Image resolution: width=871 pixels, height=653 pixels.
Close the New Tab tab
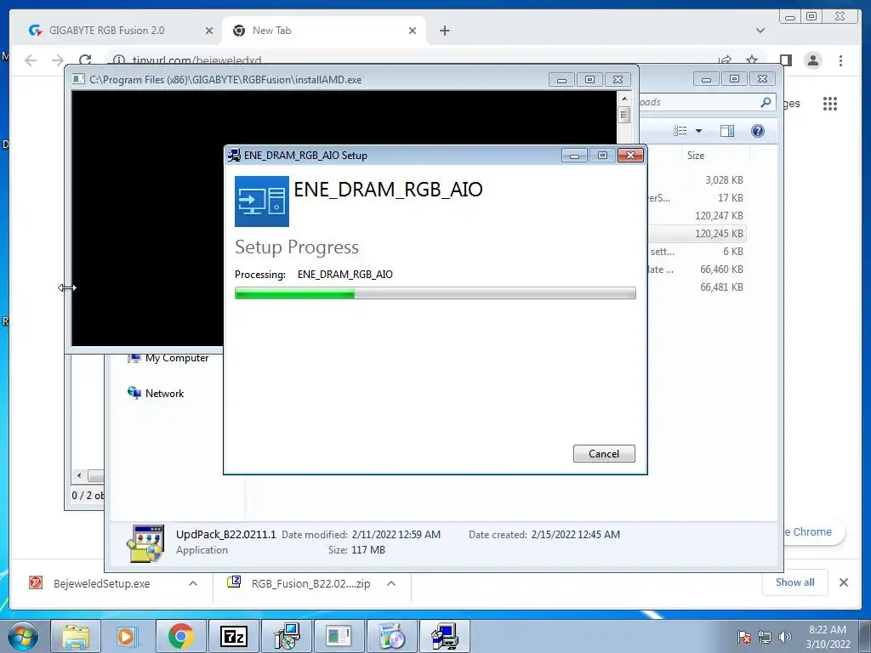pyautogui.click(x=413, y=31)
